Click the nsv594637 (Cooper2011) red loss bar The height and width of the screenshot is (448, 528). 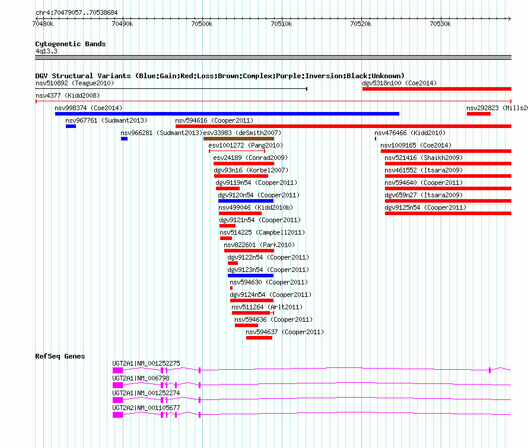point(259,338)
